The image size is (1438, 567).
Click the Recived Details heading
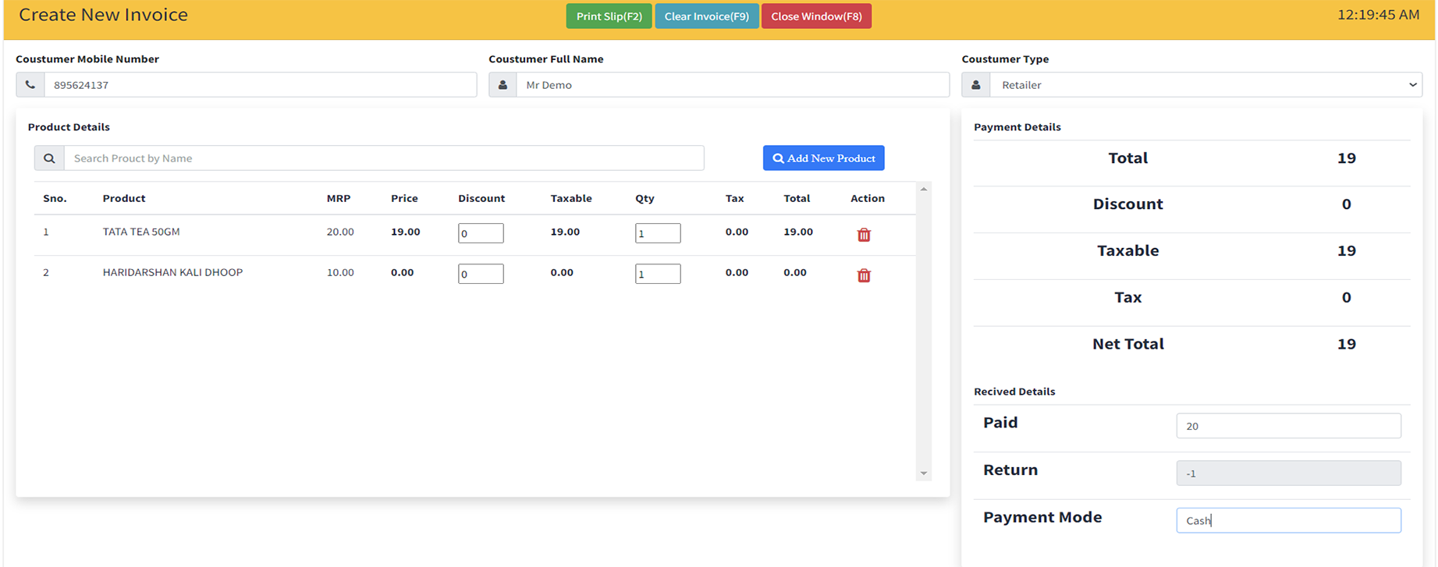pyautogui.click(x=1014, y=392)
